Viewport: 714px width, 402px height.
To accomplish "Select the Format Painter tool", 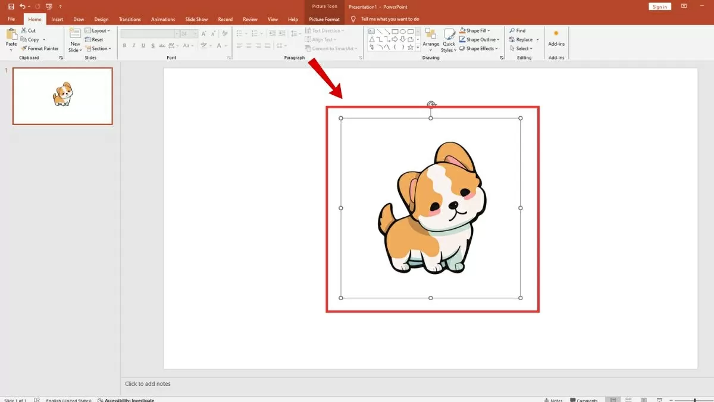I will (x=39, y=49).
